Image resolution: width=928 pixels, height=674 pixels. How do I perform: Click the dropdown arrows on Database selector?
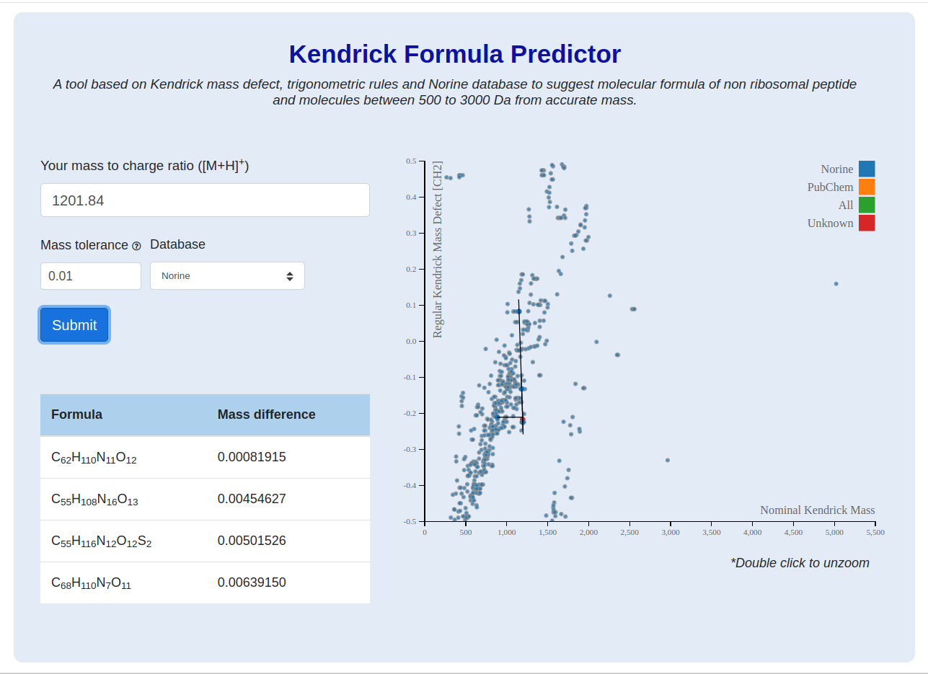point(290,276)
